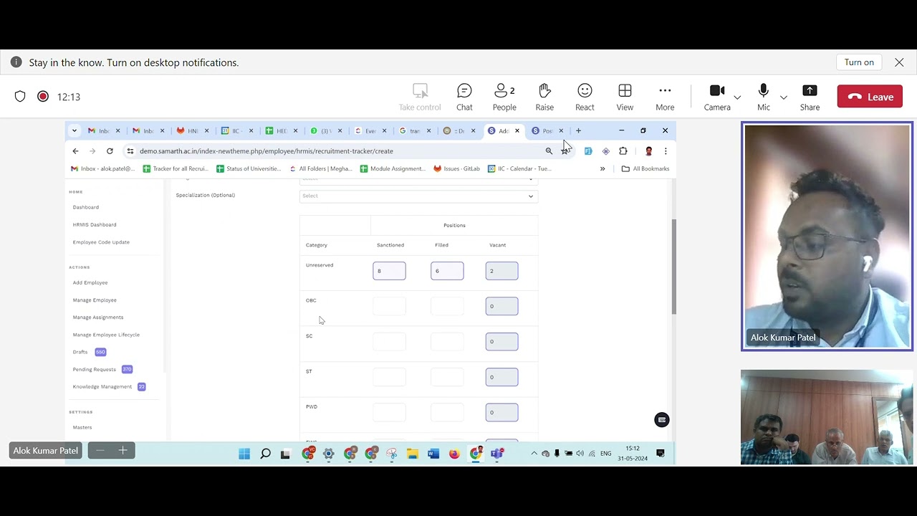Viewport: 917px width, 516px height.
Task: Toggle the Camera on or off
Action: [x=717, y=97]
